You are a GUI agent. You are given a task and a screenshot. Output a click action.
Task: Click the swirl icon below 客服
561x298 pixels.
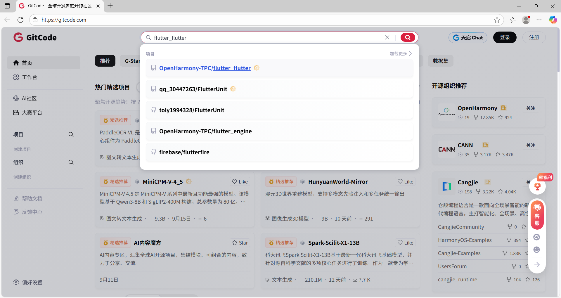point(537,237)
